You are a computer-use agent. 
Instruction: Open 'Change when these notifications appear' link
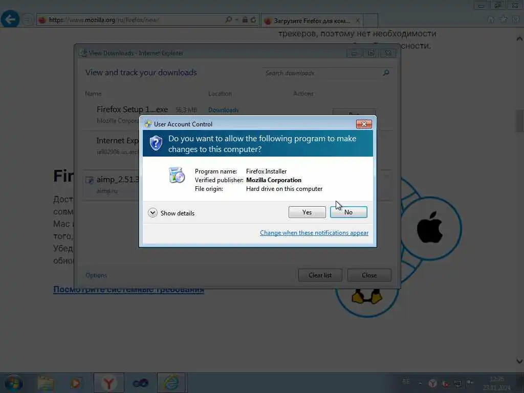pos(314,233)
